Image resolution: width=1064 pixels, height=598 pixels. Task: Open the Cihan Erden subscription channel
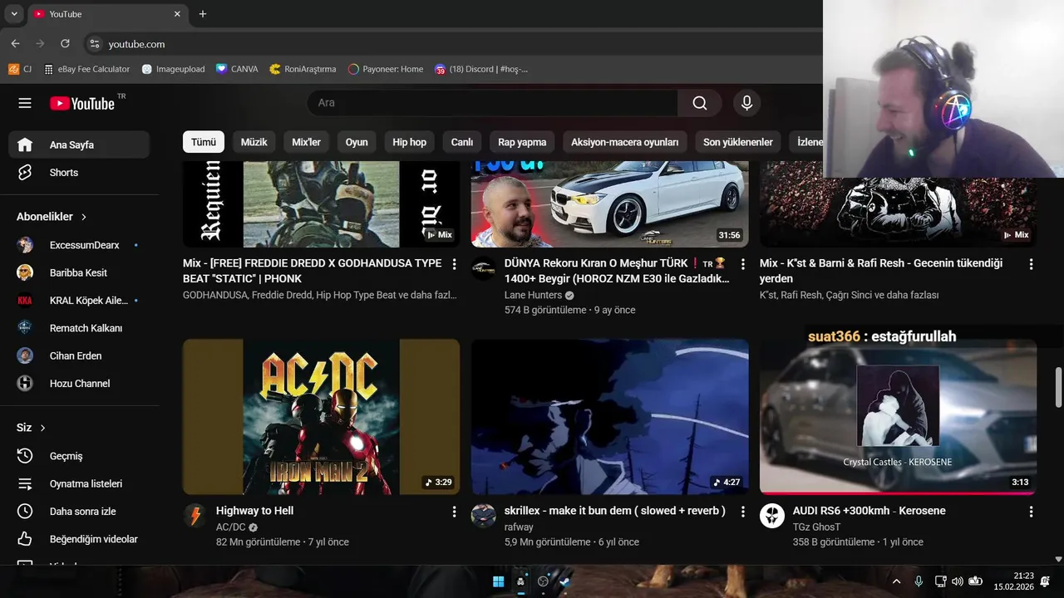(79, 355)
